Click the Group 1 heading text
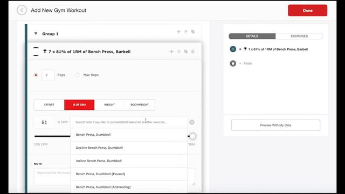 [50, 33]
